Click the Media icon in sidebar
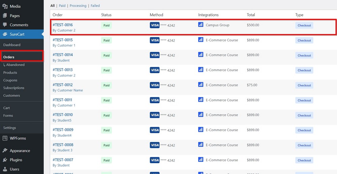The height and width of the screenshot is (174, 337). tap(5, 6)
